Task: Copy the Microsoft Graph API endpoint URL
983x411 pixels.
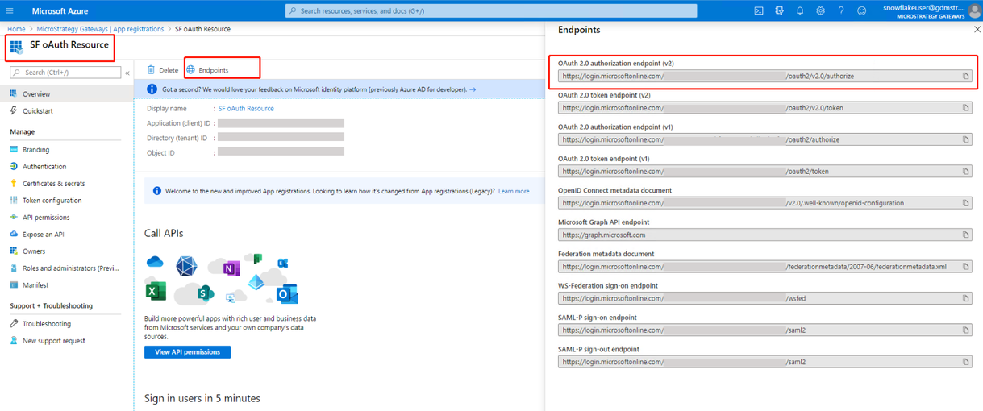Action: [965, 235]
